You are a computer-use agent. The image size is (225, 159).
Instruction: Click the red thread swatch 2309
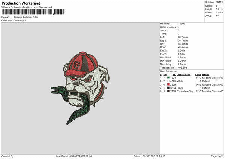tap(168, 84)
